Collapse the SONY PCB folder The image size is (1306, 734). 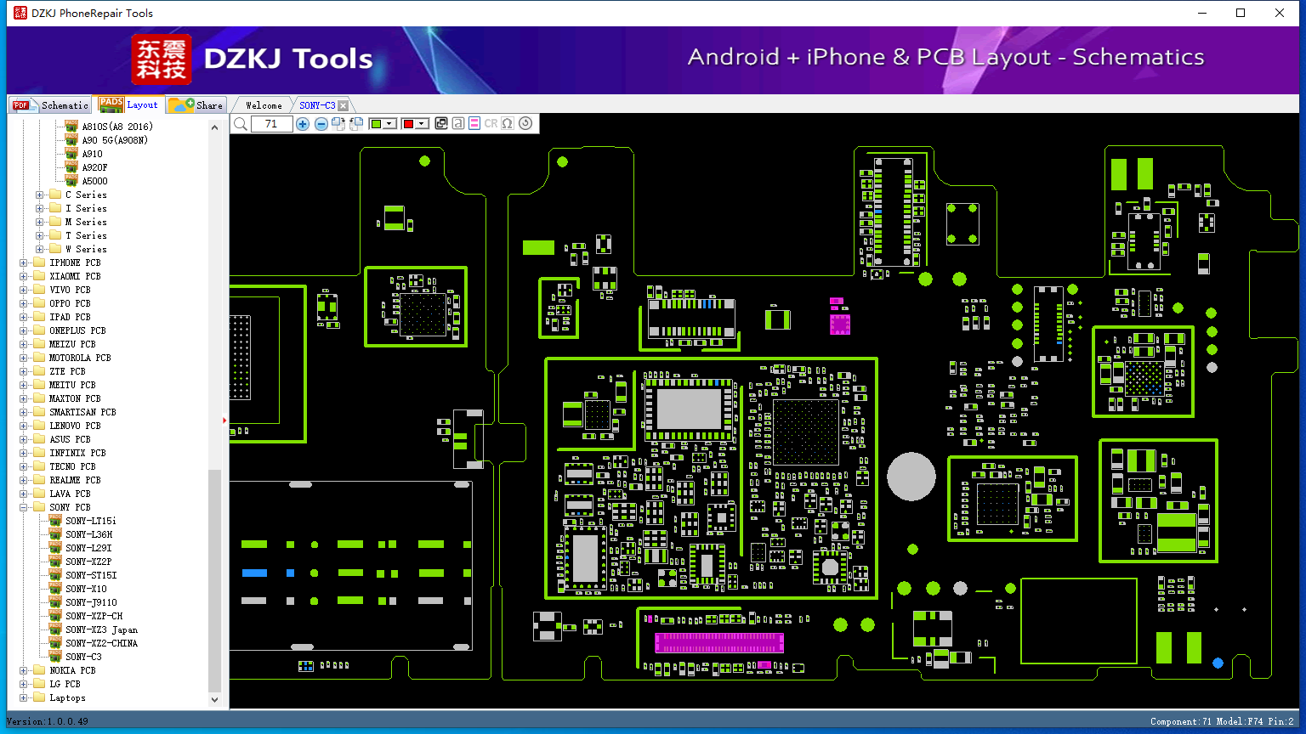tap(23, 507)
